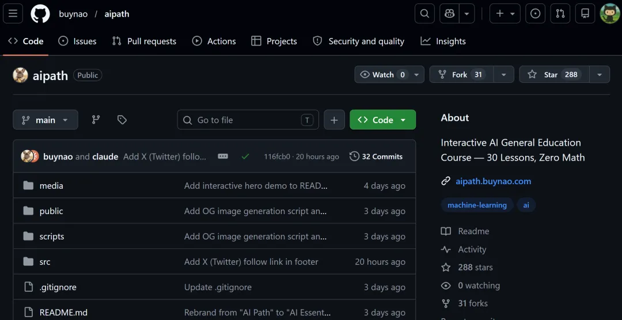This screenshot has width=622, height=320.
Task: Open the 0 watching link
Action: [471, 285]
